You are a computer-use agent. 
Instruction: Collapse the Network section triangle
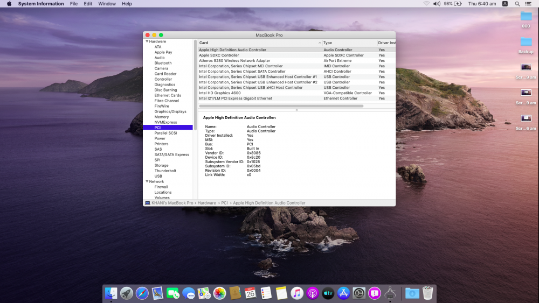pos(147,181)
